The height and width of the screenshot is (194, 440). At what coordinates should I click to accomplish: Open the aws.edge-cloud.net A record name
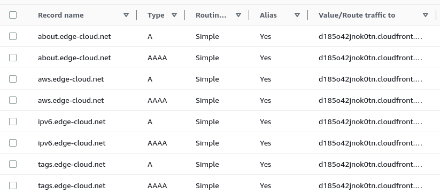(71, 79)
